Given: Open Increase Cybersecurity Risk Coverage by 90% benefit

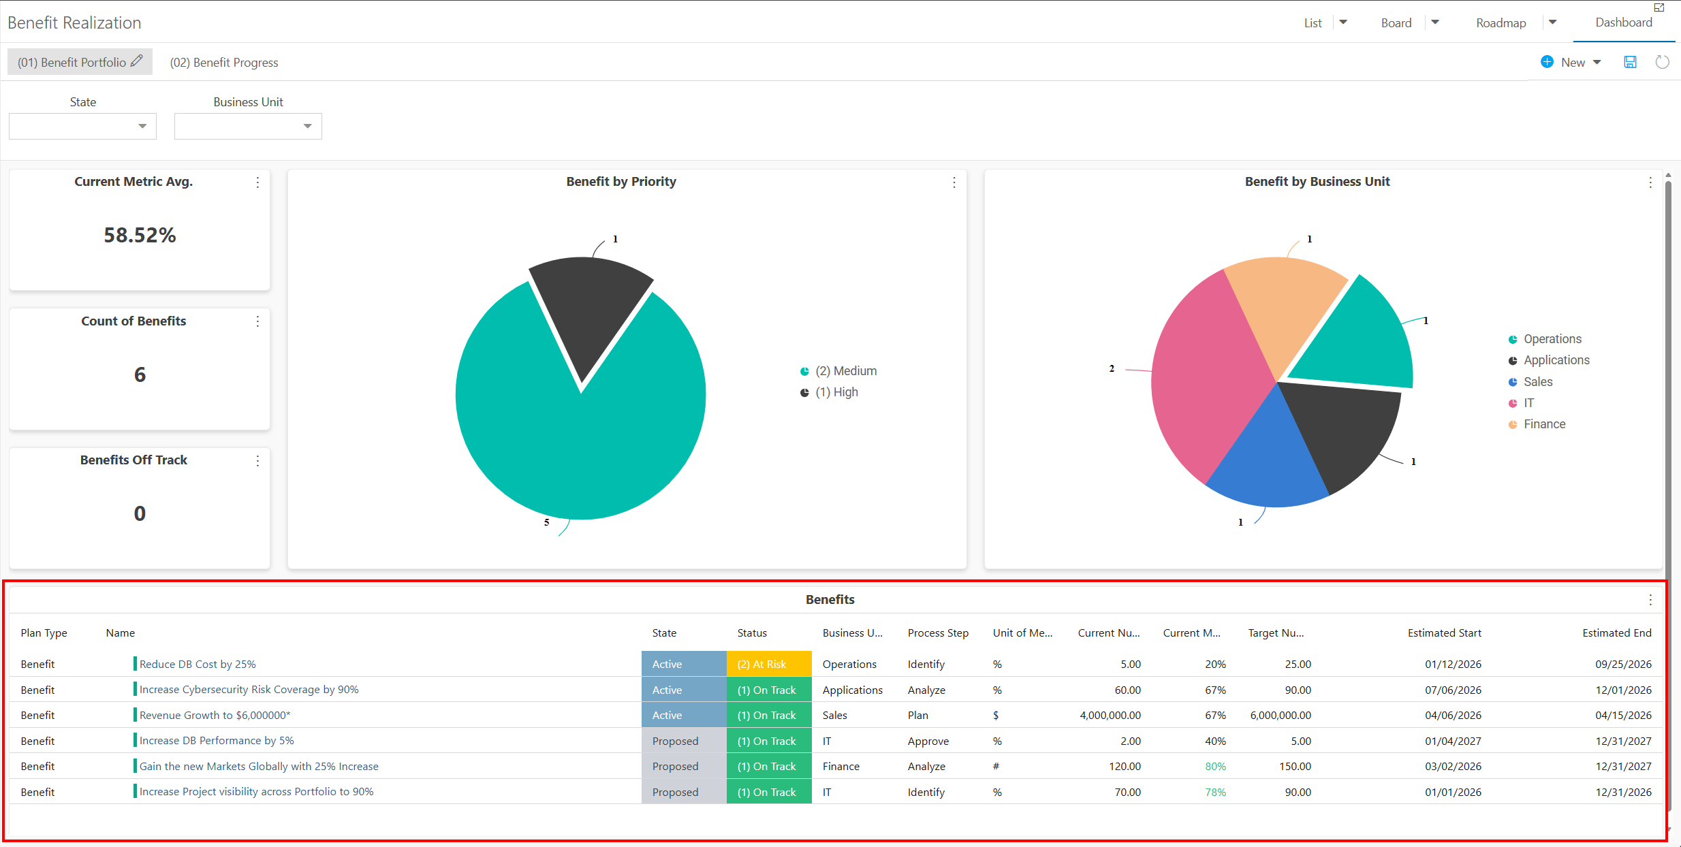Looking at the screenshot, I should click(249, 690).
